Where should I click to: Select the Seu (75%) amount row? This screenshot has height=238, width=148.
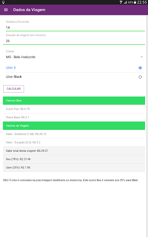[x=74, y=159]
